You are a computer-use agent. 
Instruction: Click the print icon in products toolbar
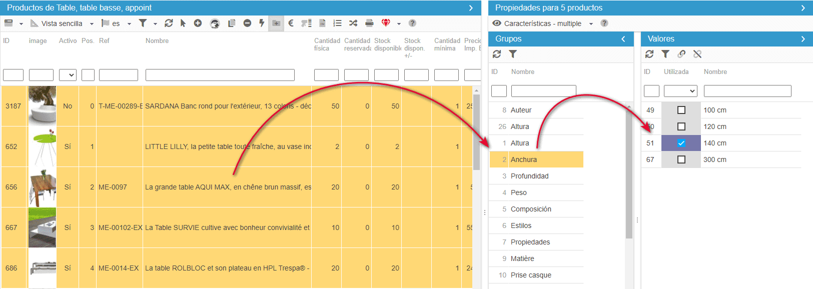369,23
